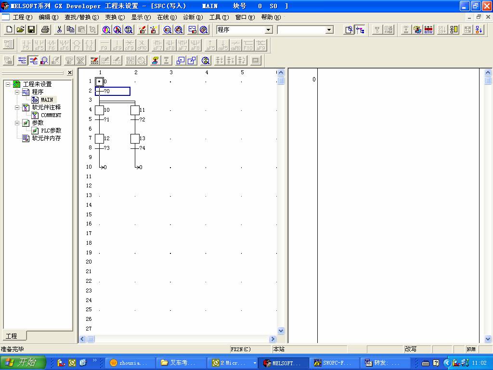
Task: Collapse the 软元件注释 tree node
Action: coord(17,107)
